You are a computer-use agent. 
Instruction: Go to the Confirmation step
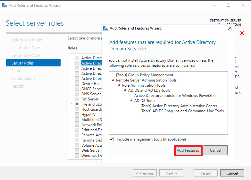tap(23, 78)
